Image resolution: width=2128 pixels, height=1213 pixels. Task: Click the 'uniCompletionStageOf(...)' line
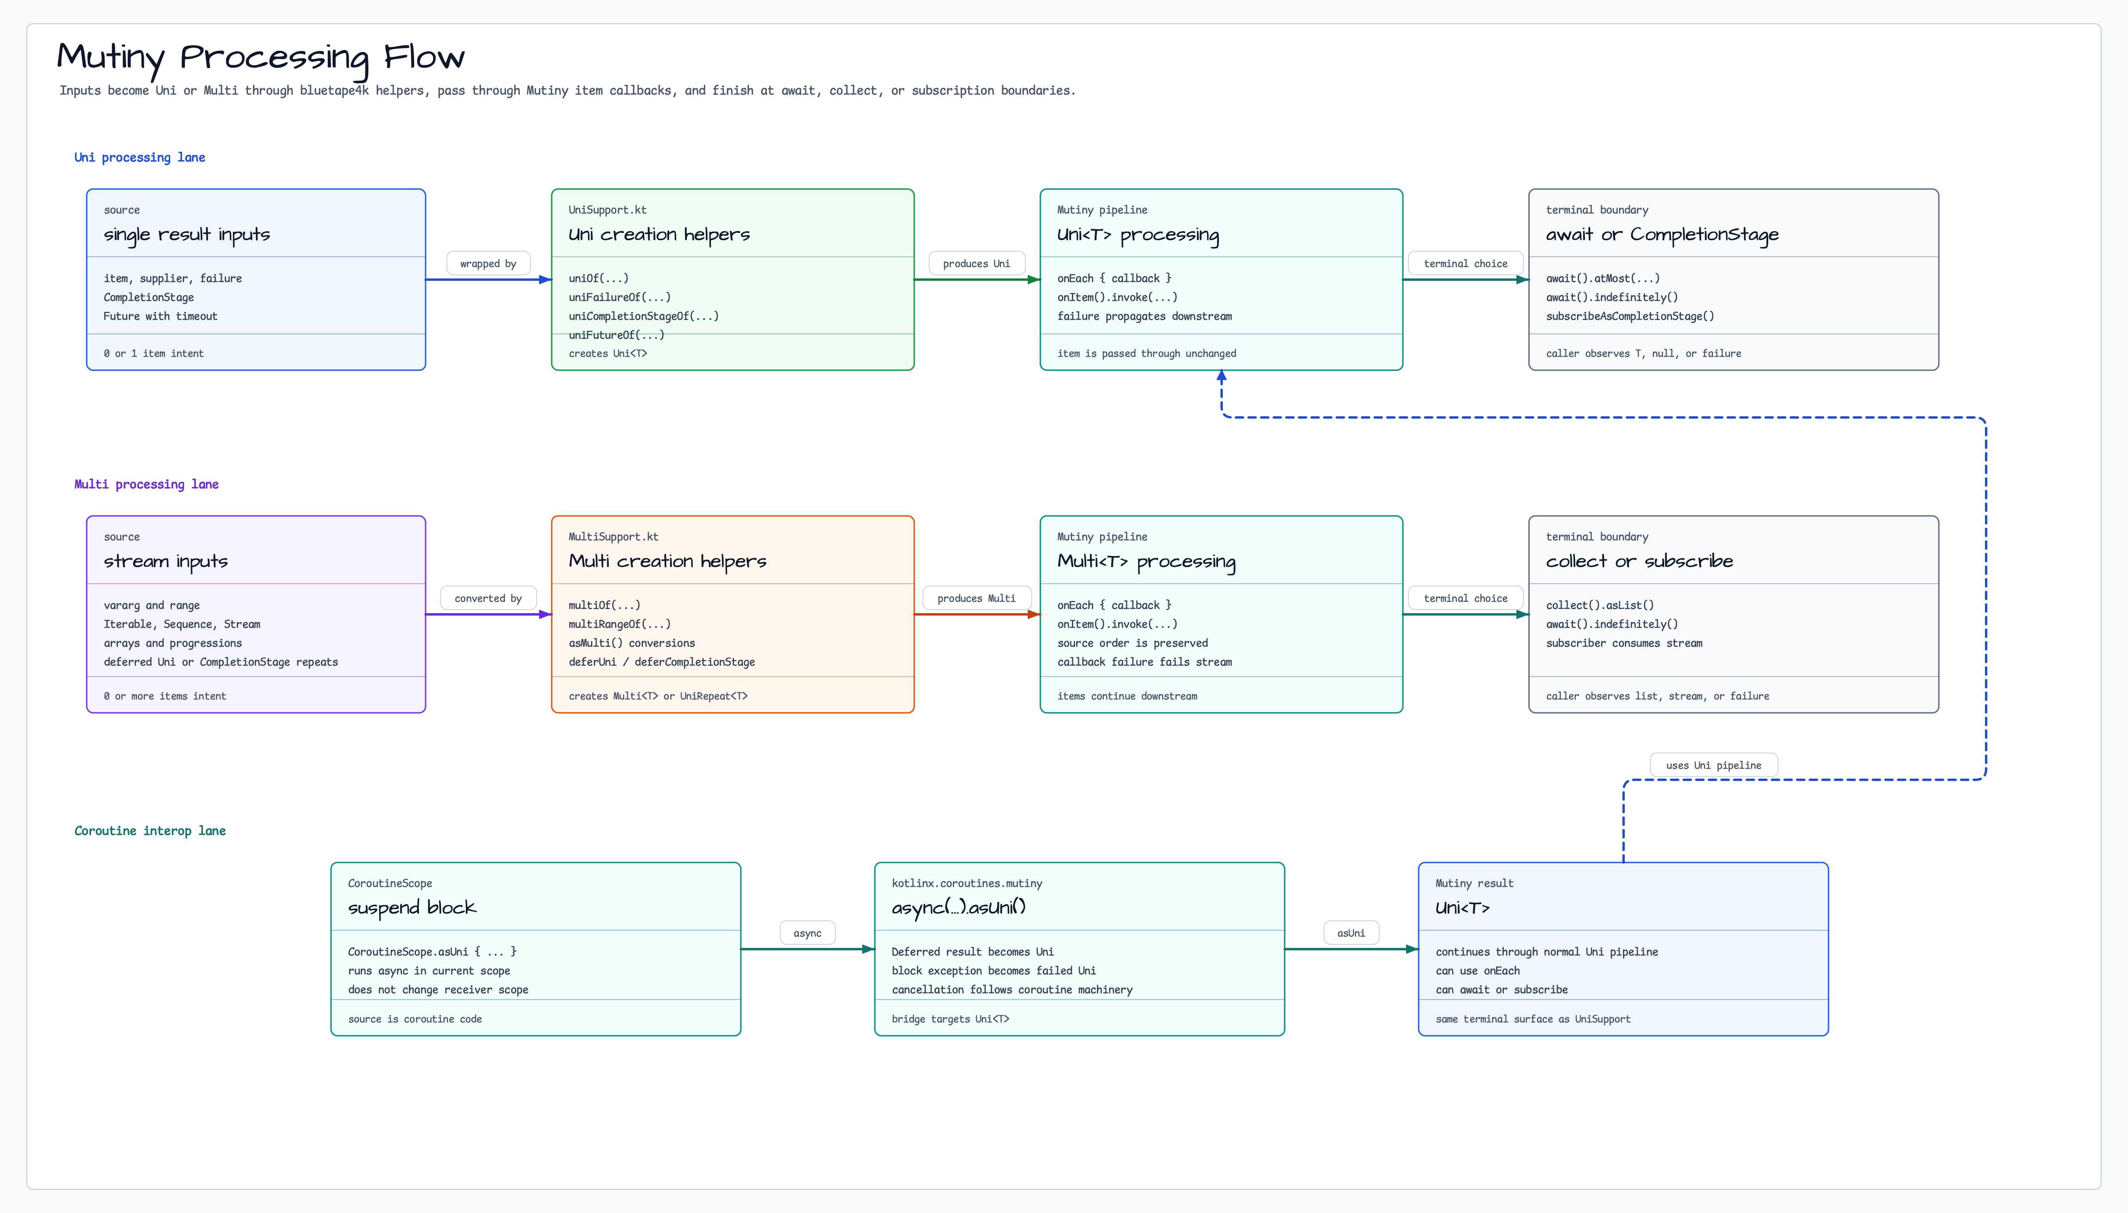644,317
